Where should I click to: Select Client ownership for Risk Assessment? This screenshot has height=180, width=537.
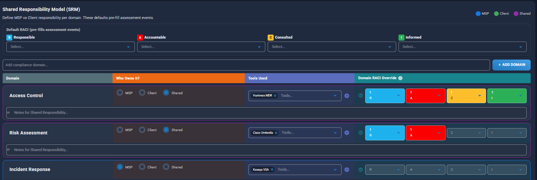(x=142, y=130)
